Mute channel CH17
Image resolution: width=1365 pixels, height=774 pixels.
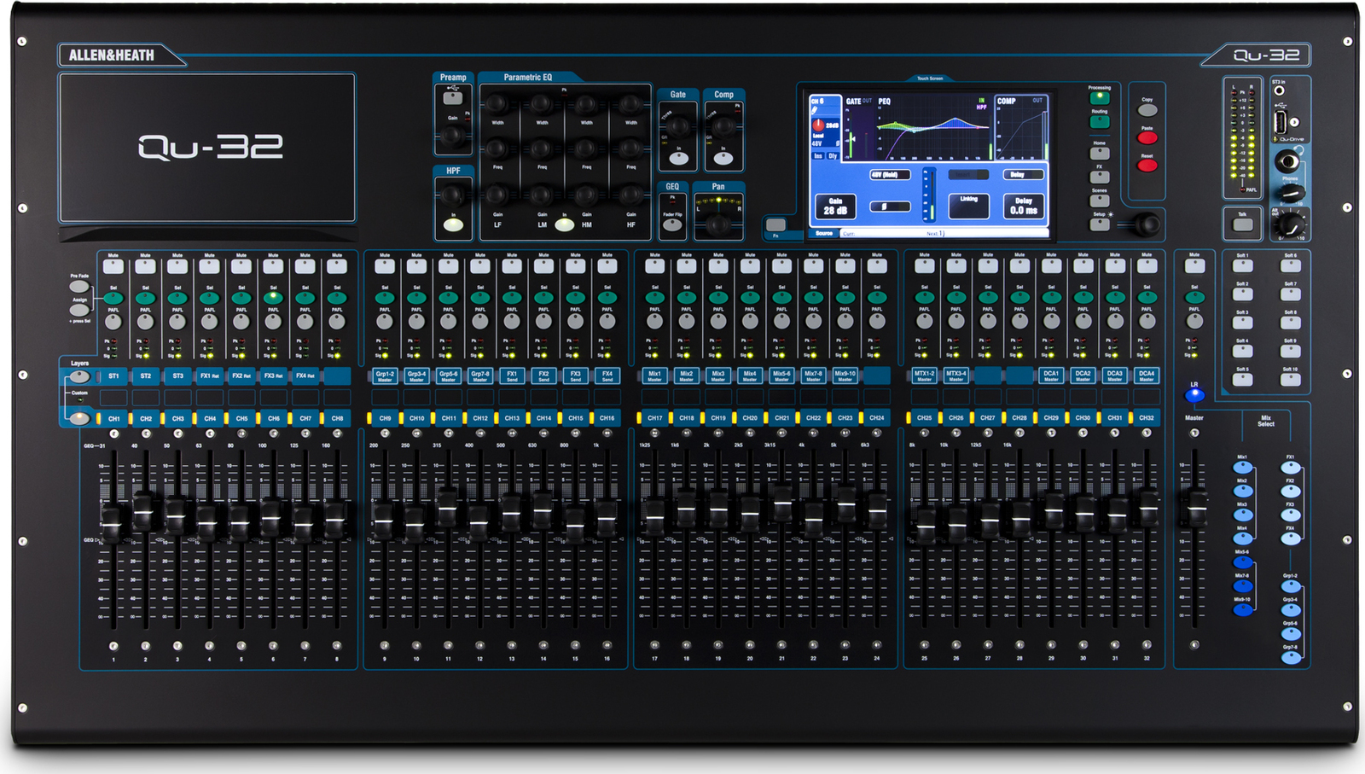click(654, 267)
